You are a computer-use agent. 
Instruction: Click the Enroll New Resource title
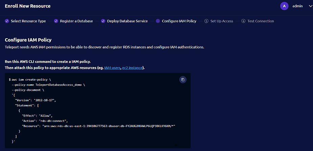tap(27, 6)
